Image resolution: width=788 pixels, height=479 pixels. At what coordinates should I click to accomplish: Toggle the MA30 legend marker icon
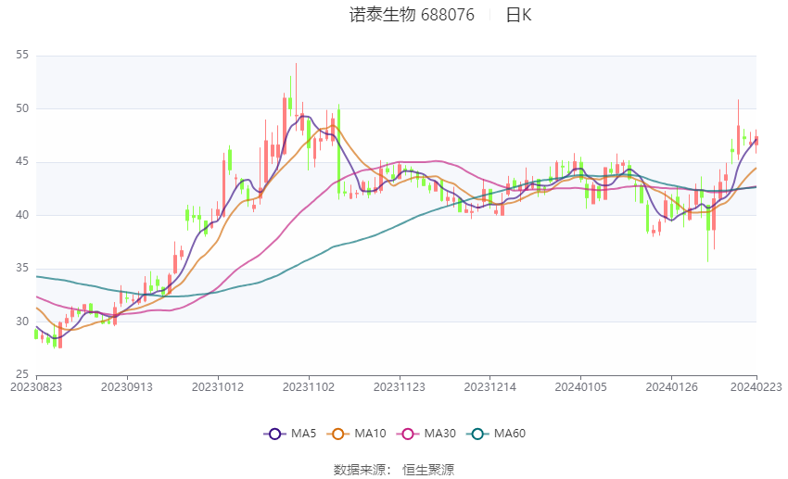(408, 434)
